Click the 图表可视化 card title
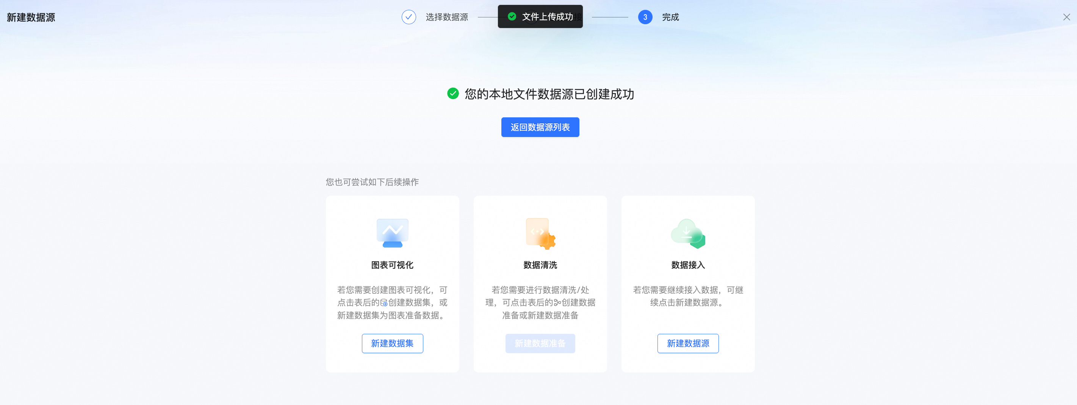Screen dimensions: 1077x405 point(392,265)
